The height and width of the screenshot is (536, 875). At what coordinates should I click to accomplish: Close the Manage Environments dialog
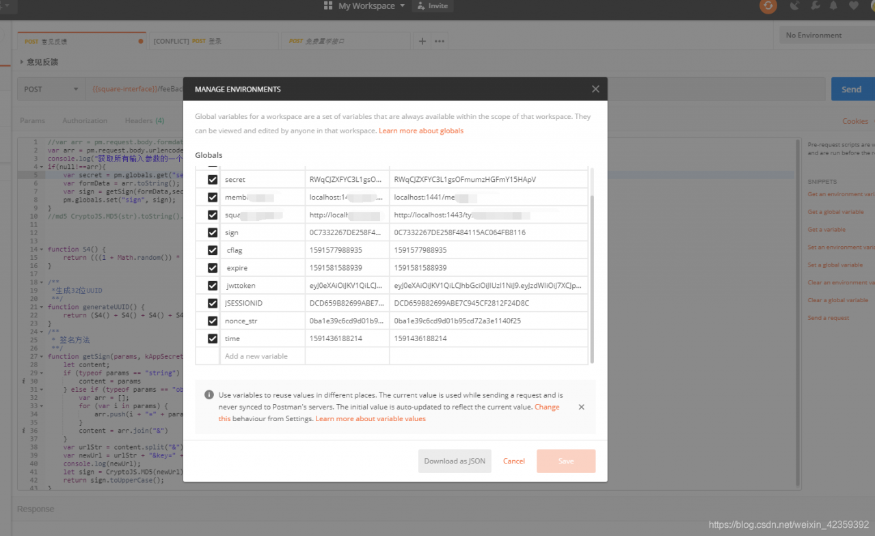coord(595,89)
